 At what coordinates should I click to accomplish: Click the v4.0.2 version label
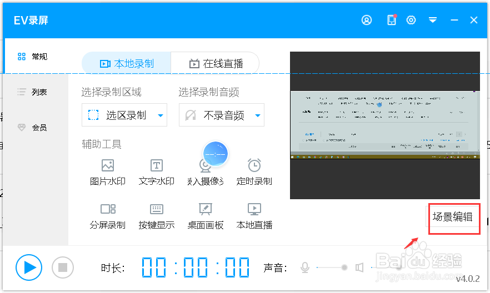[468, 279]
